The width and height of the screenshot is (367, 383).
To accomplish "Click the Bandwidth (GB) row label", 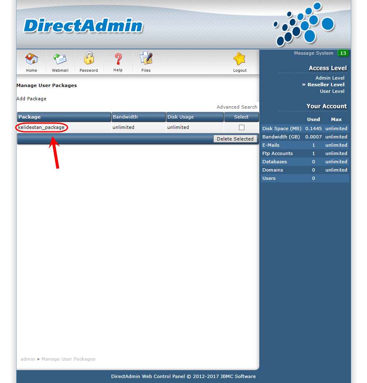I will tap(281, 137).
